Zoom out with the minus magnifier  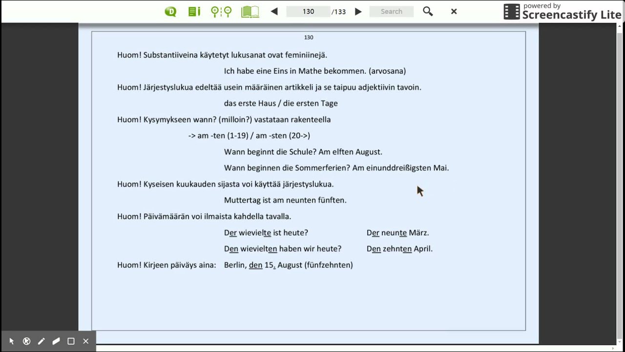point(227,11)
